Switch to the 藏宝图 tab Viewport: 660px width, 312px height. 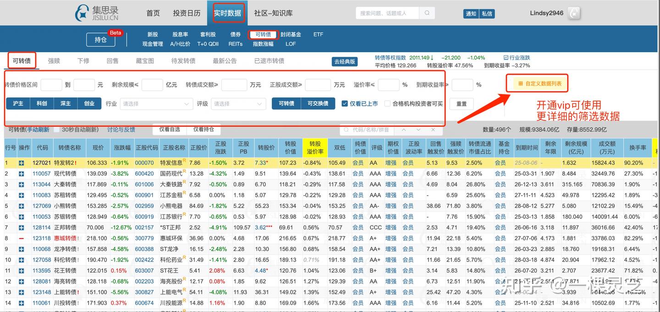[x=145, y=60]
